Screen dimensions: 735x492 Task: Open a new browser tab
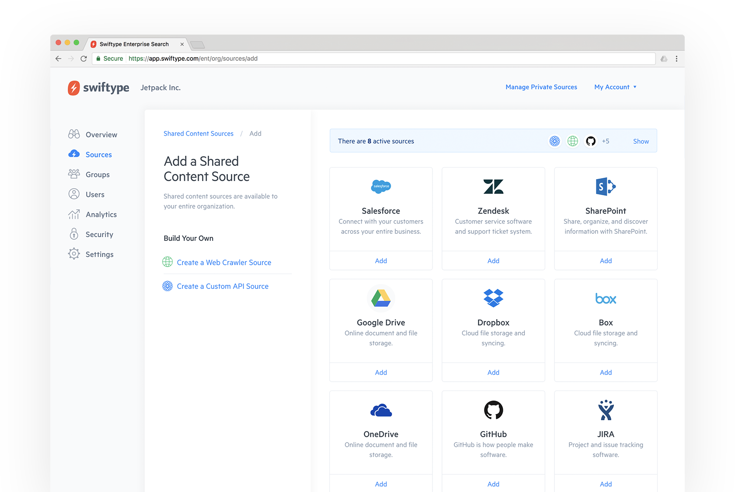pyautogui.click(x=198, y=45)
